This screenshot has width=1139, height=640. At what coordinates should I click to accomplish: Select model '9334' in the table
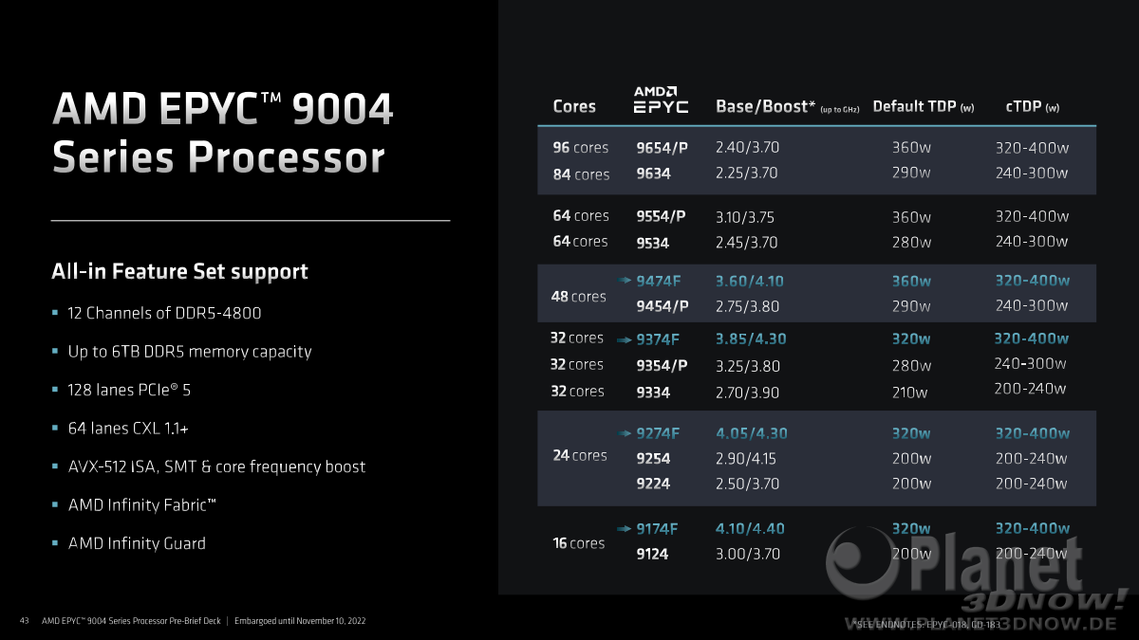653,391
